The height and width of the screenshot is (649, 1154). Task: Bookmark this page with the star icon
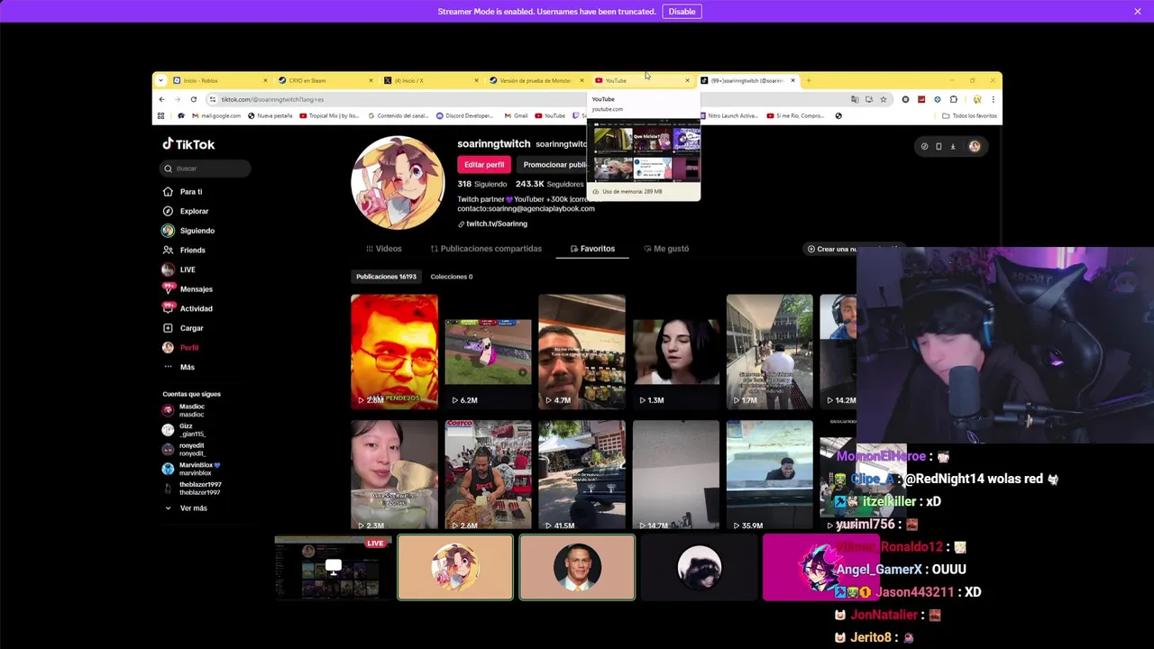[884, 99]
